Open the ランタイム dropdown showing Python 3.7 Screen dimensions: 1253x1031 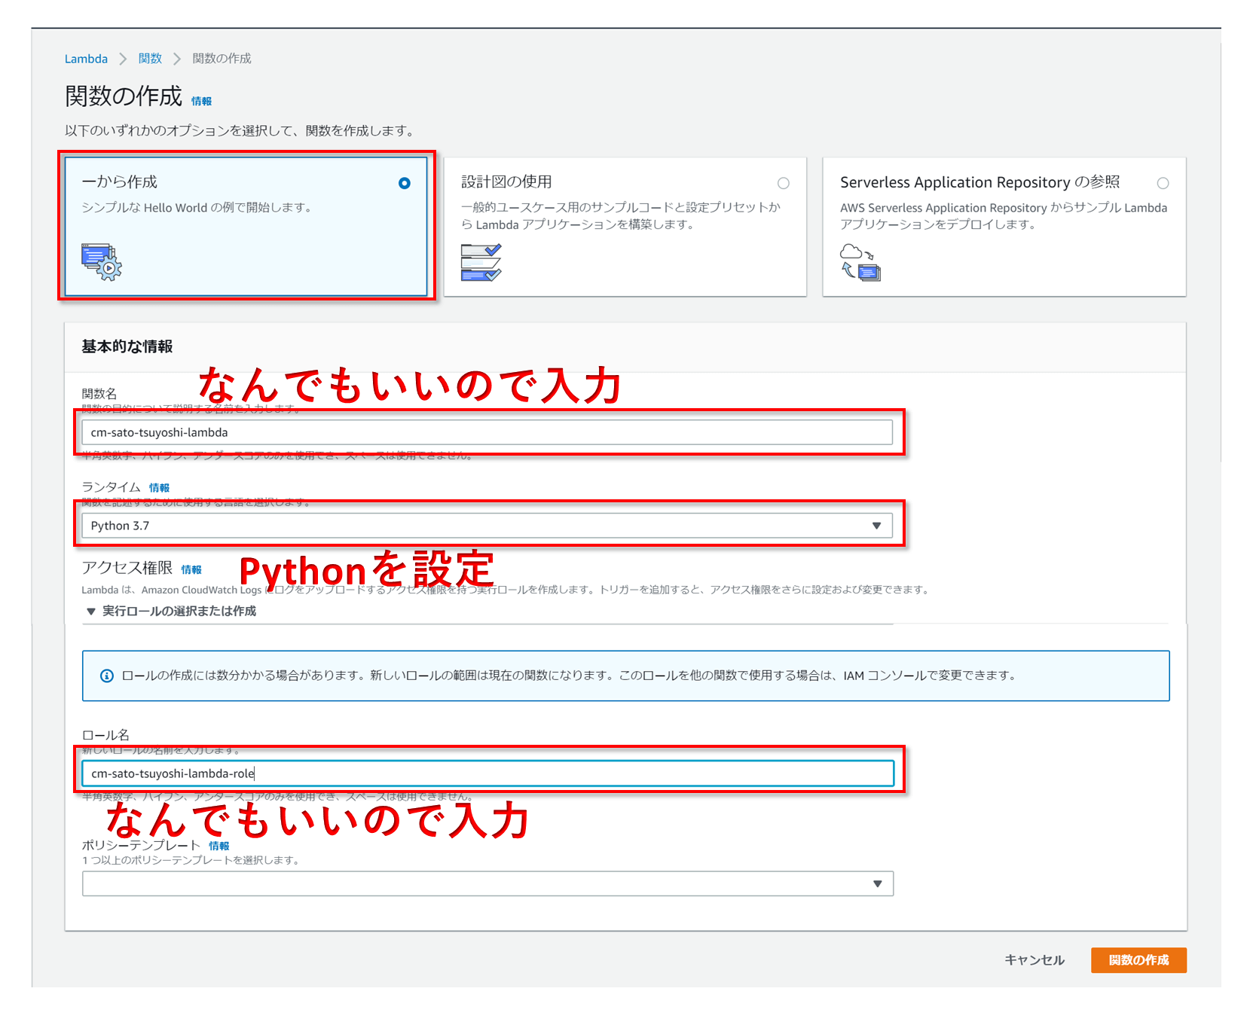pyautogui.click(x=876, y=525)
